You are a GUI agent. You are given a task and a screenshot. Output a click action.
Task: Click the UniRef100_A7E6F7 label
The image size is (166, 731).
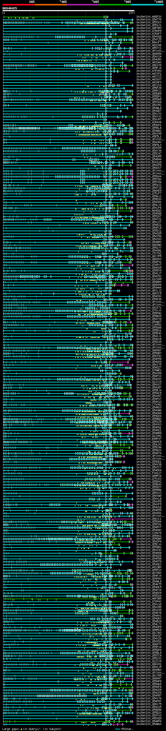click(x=149, y=34)
